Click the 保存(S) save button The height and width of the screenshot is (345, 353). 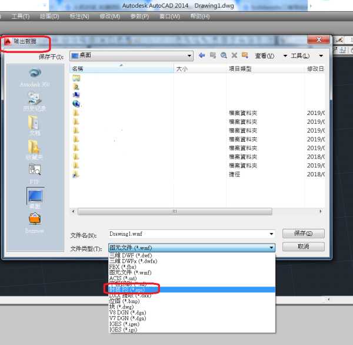point(303,234)
